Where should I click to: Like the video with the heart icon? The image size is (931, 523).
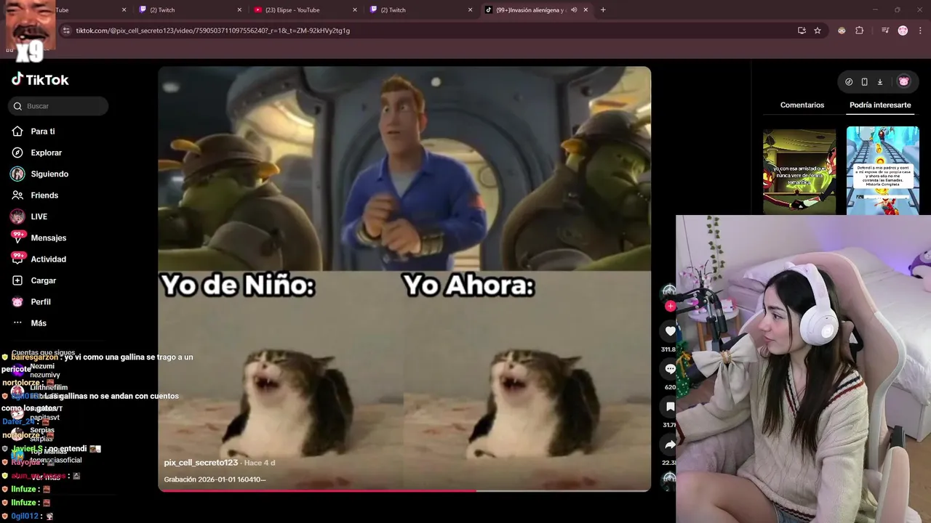[670, 331]
